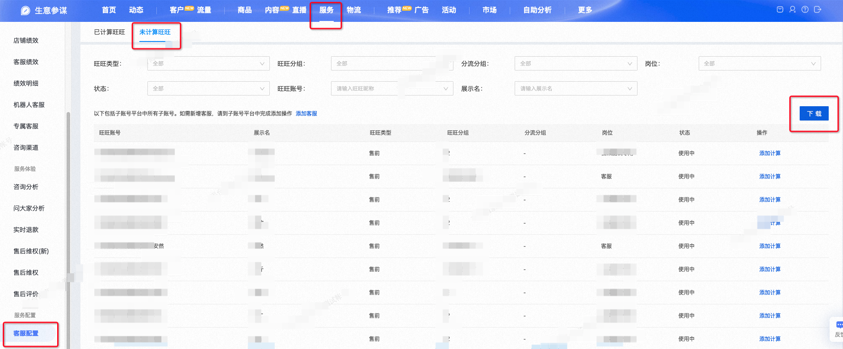Switch to the 未计算旺旺 tab

(155, 32)
